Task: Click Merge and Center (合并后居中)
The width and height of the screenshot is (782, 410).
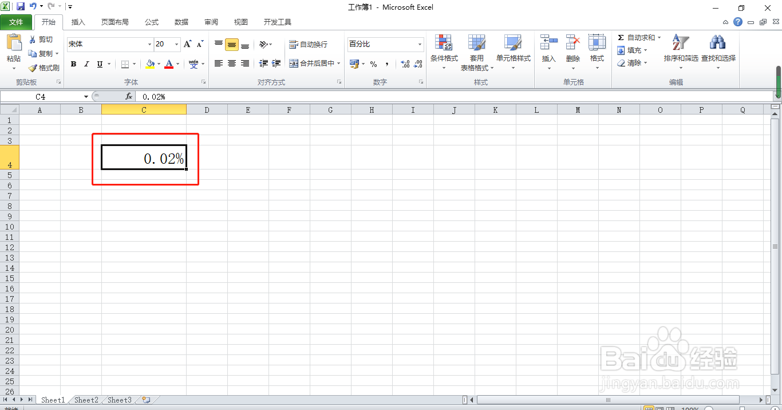Action: click(x=311, y=64)
